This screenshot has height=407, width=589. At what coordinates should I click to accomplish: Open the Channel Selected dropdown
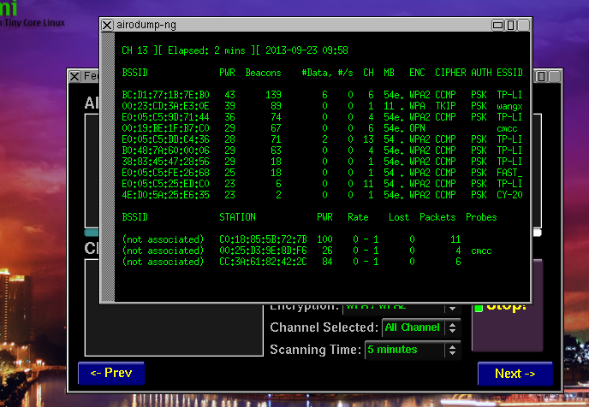[420, 327]
